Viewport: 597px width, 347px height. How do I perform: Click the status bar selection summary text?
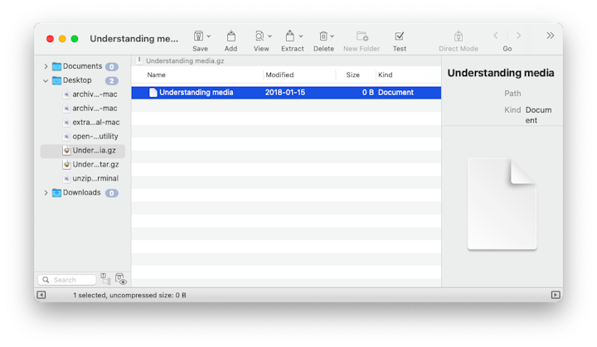129,296
